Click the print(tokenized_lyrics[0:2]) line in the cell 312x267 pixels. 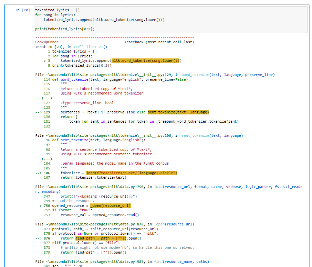64,29
